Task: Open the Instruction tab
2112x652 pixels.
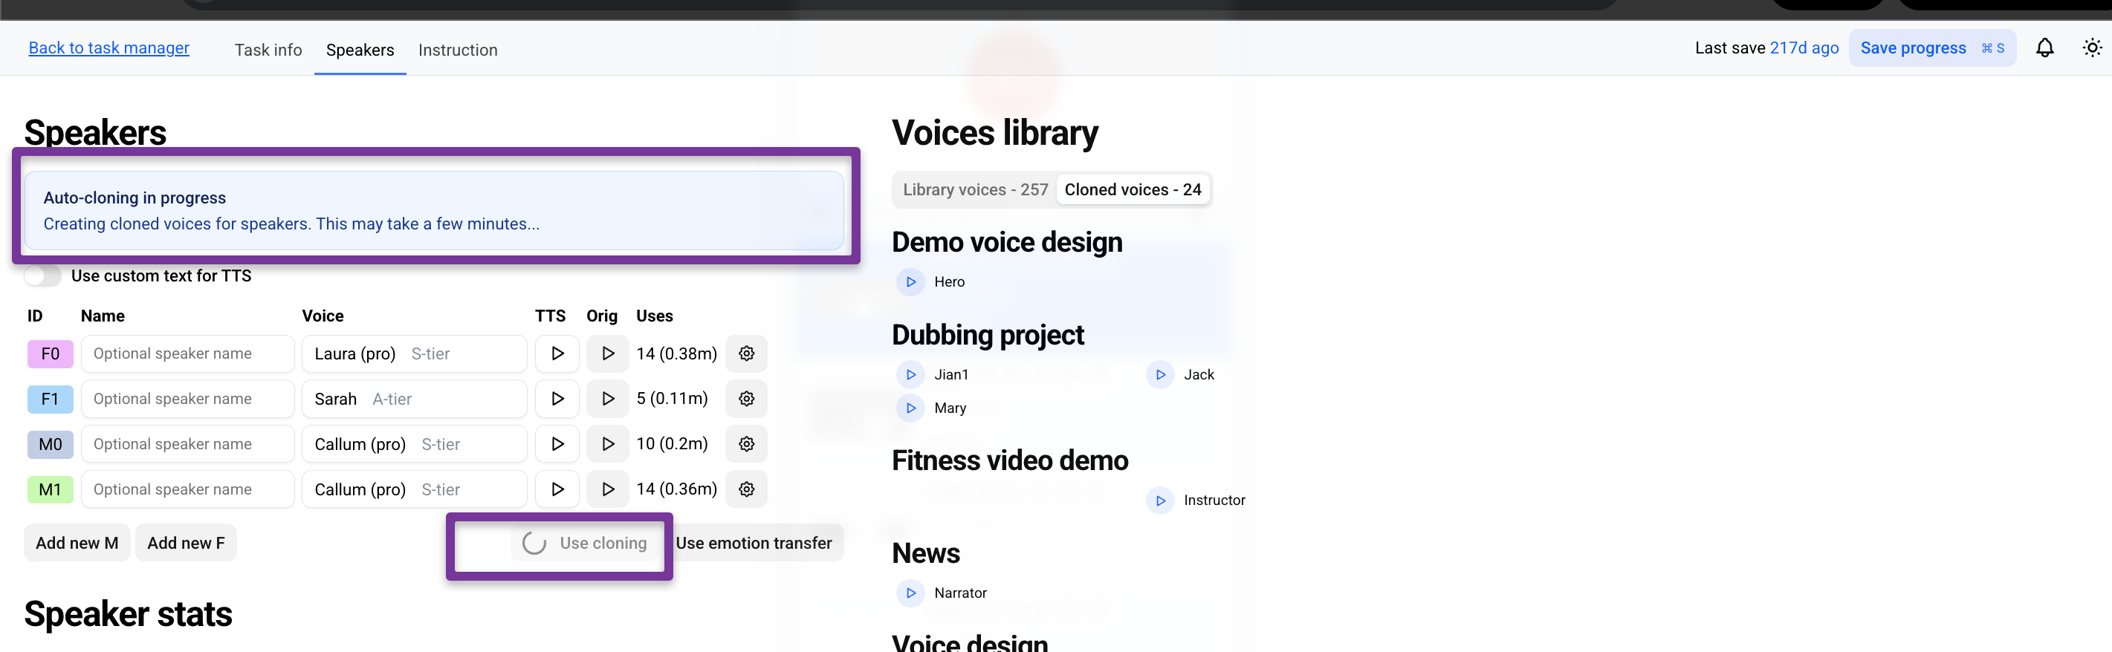Action: pos(458,50)
